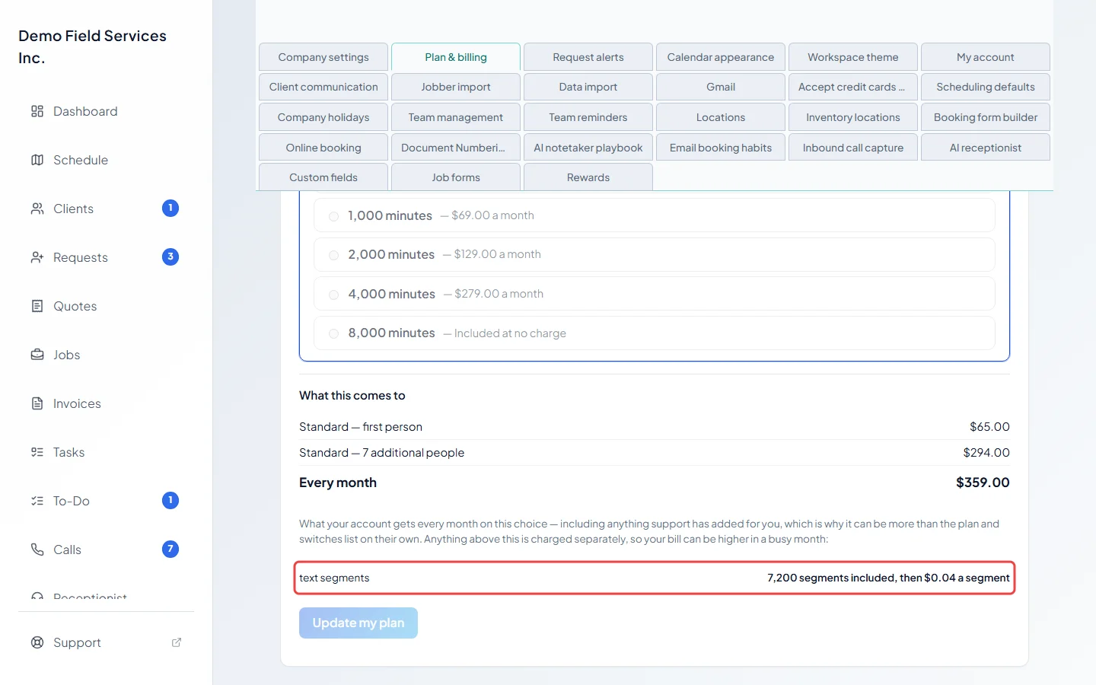The height and width of the screenshot is (685, 1096).
Task: Select the 1,000 minutes radio option
Action: (333, 216)
